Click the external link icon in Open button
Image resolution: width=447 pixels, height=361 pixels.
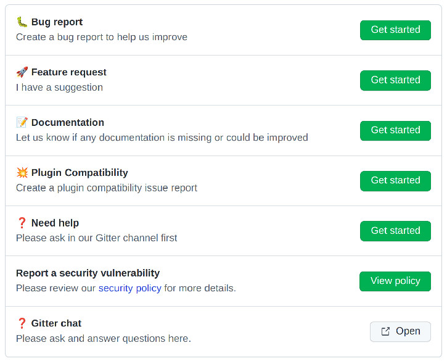pyautogui.click(x=385, y=331)
